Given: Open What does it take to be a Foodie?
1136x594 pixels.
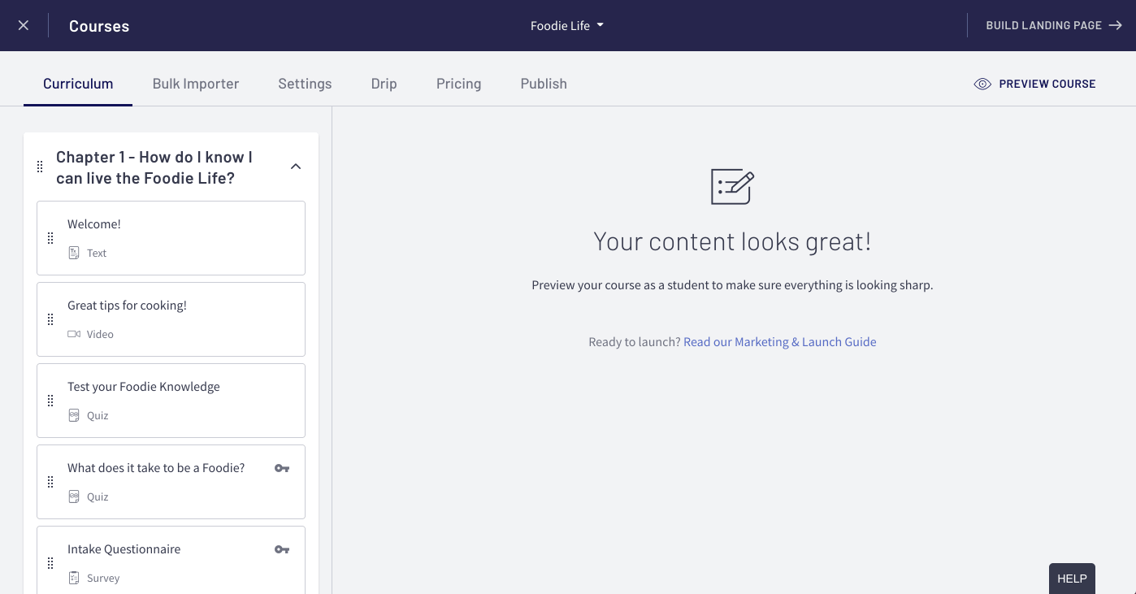Looking at the screenshot, I should click(x=171, y=482).
